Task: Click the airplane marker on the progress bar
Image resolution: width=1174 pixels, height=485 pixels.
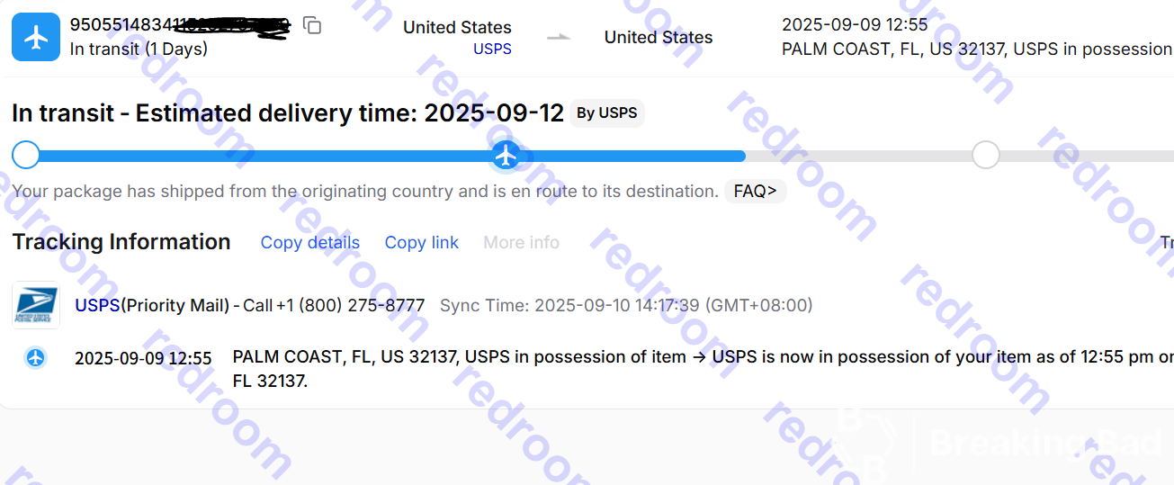Action: pyautogui.click(x=506, y=156)
